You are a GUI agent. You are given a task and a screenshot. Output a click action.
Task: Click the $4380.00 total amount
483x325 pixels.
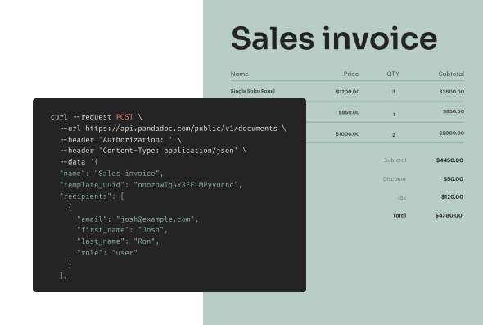pyautogui.click(x=449, y=215)
